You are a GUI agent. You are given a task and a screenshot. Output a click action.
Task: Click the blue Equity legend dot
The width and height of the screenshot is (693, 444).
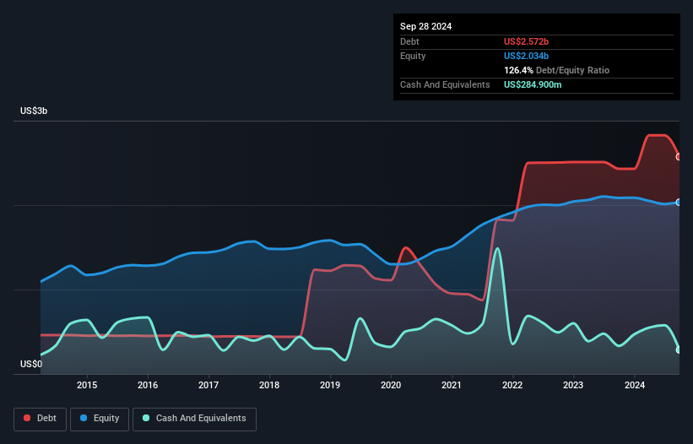84,418
